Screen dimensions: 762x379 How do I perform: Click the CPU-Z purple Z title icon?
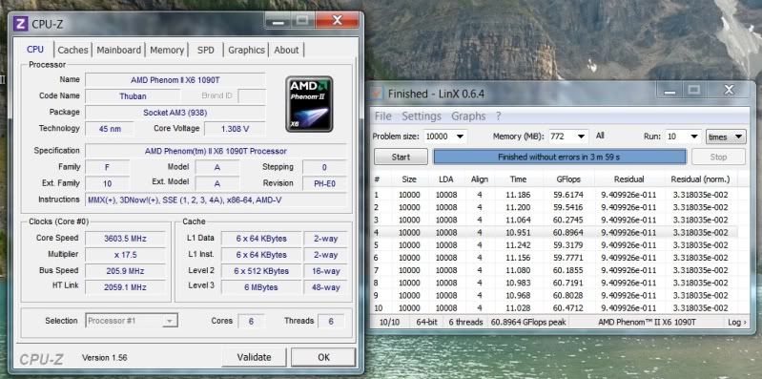click(20, 23)
